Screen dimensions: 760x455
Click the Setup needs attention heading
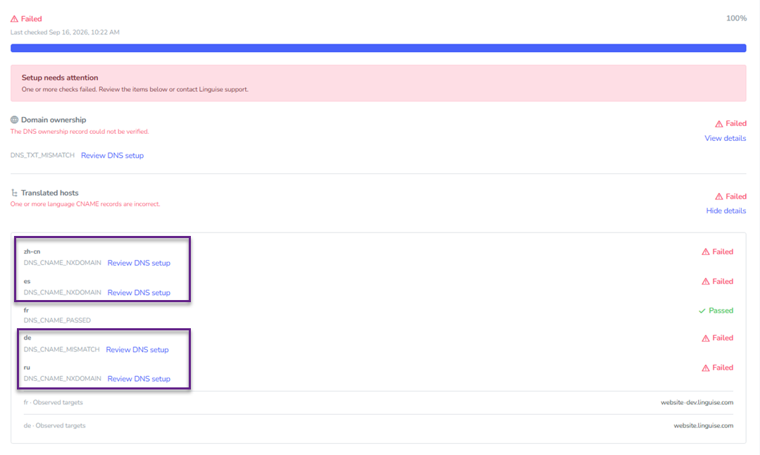pos(60,77)
